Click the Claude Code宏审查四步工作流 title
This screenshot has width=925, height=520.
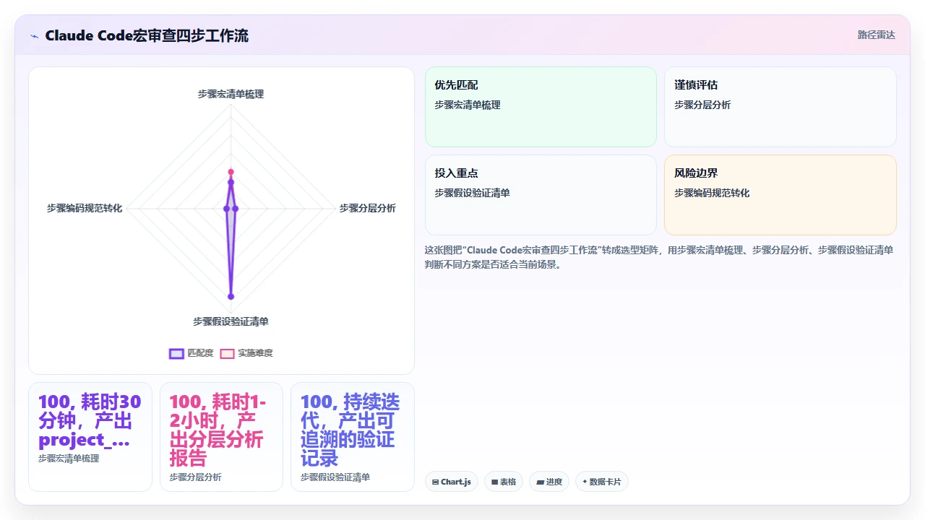click(x=147, y=35)
